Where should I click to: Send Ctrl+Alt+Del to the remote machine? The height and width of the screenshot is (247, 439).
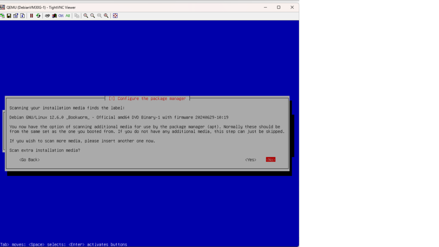pos(47,16)
